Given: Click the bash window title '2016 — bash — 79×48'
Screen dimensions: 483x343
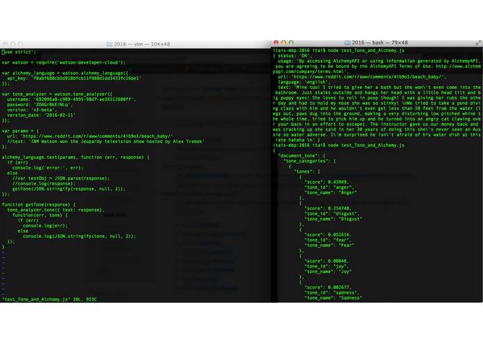Looking at the screenshot, I should pyautogui.click(x=379, y=42).
